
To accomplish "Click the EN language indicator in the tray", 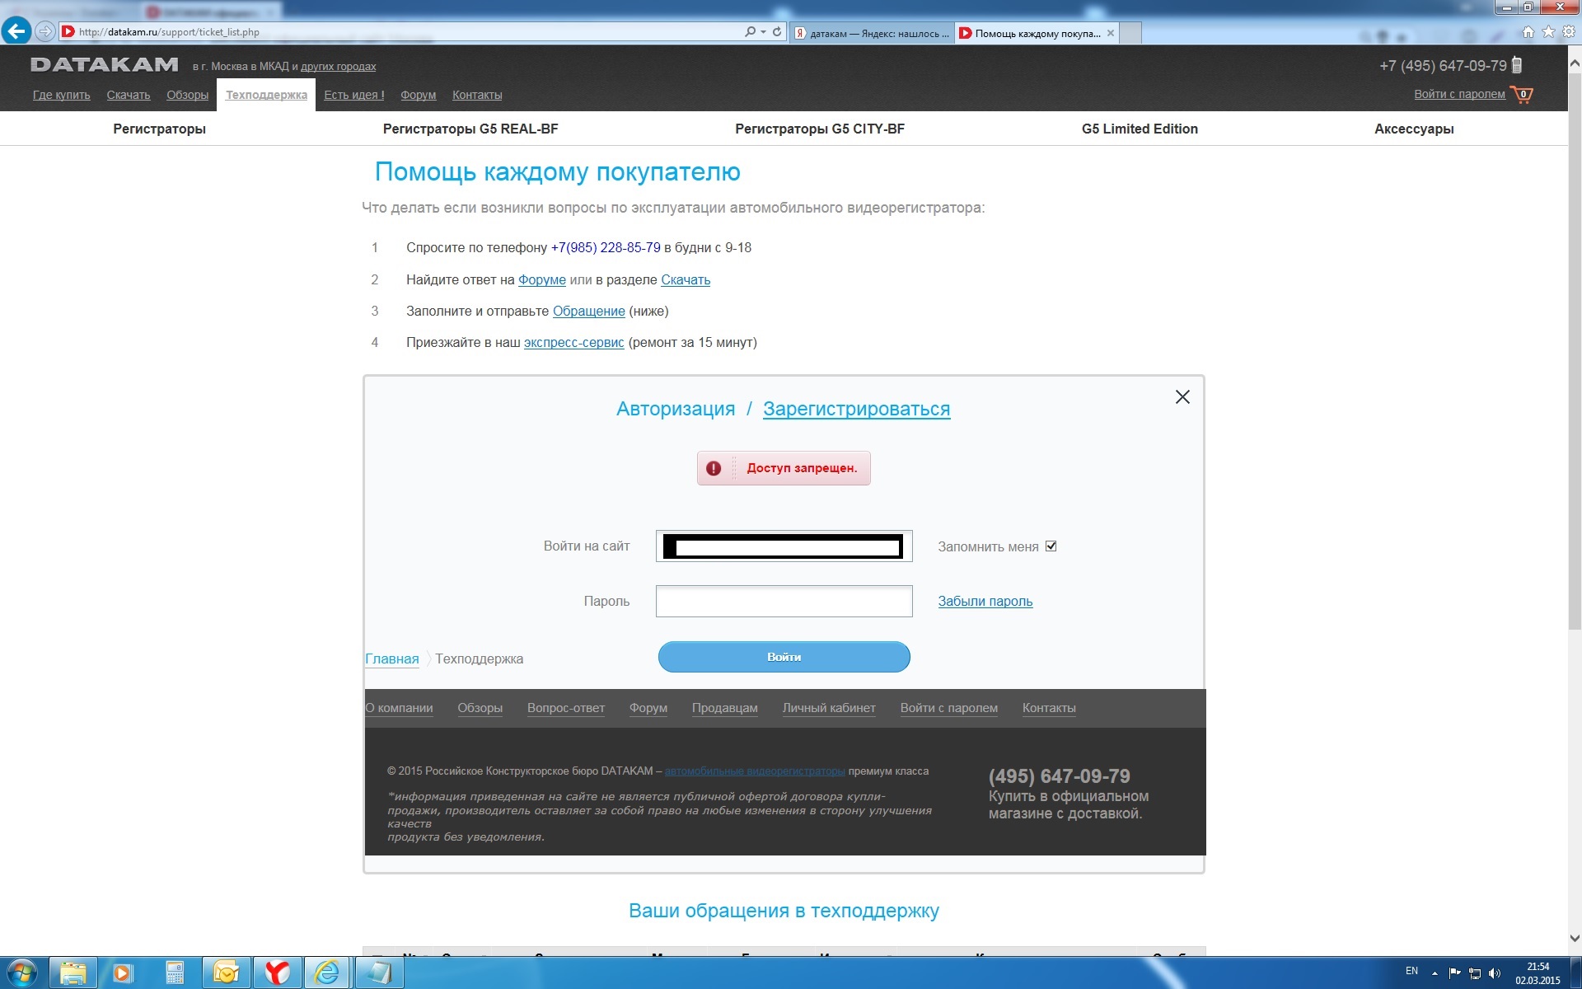I will 1411,971.
